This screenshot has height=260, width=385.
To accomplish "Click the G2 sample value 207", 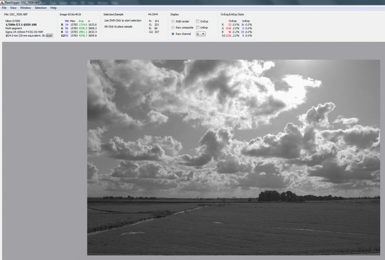I will 157,32.
